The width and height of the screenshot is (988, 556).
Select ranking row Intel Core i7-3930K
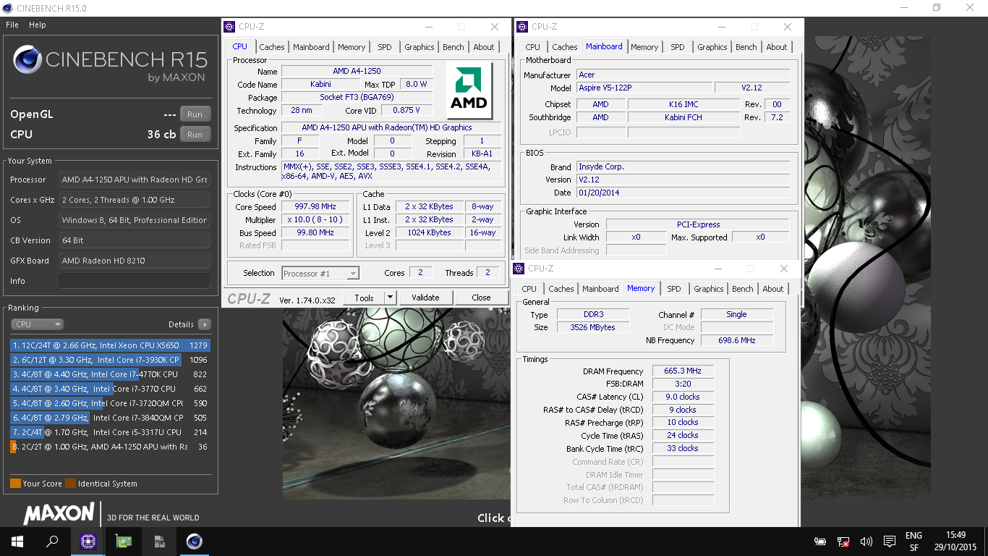tap(110, 360)
